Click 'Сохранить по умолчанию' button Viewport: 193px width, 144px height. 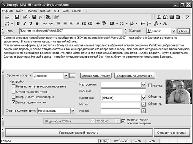135,76
